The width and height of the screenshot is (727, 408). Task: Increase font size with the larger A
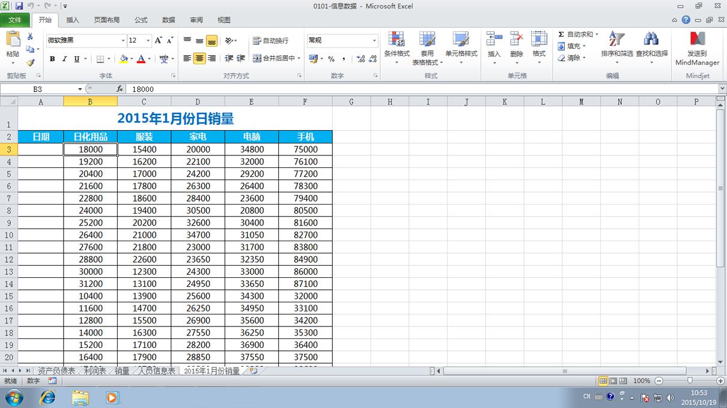158,40
